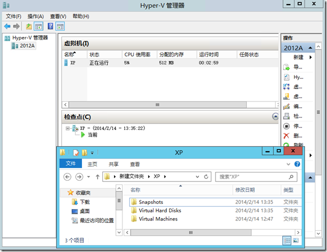Open the help icon in Hyper-V toolbar
Image resolution: width=327 pixels, height=252 pixels.
coord(50,26)
